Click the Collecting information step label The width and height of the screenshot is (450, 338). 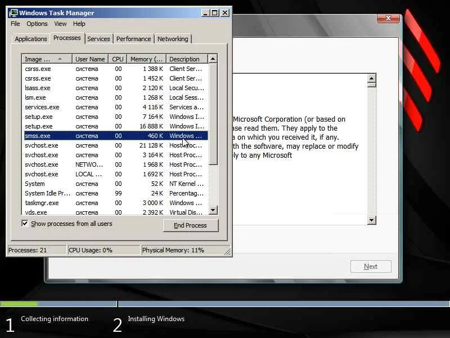click(x=55, y=319)
